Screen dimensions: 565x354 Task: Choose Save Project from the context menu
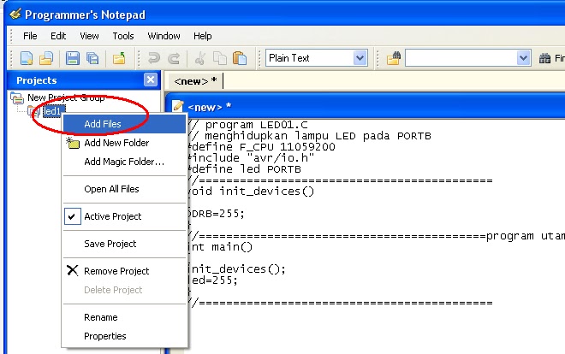click(125, 244)
